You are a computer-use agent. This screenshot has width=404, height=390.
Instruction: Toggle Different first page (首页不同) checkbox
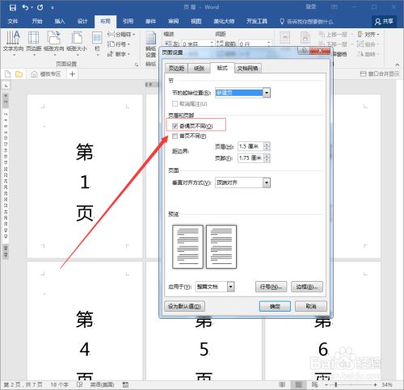(175, 136)
